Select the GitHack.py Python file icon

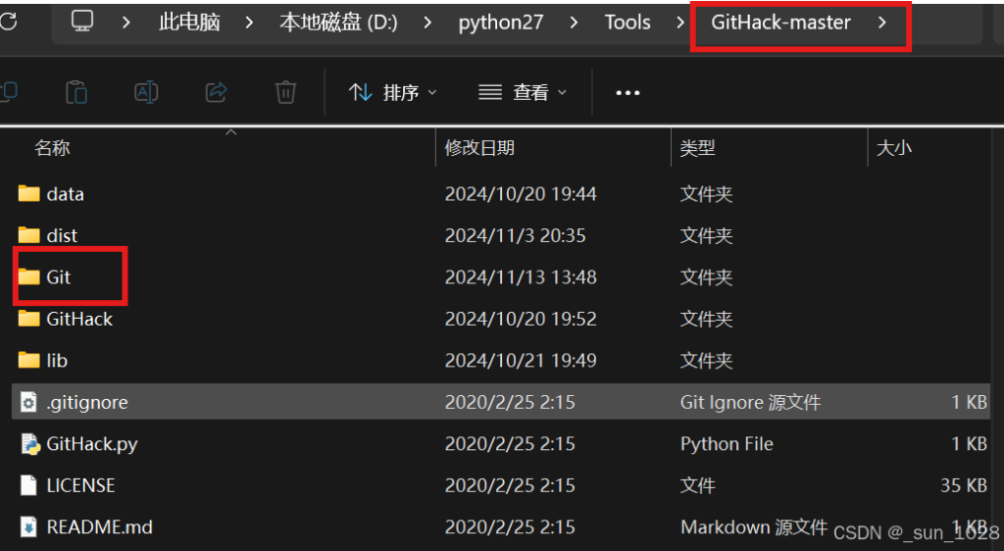29,444
